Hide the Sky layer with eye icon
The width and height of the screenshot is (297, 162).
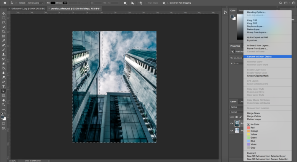(231, 130)
